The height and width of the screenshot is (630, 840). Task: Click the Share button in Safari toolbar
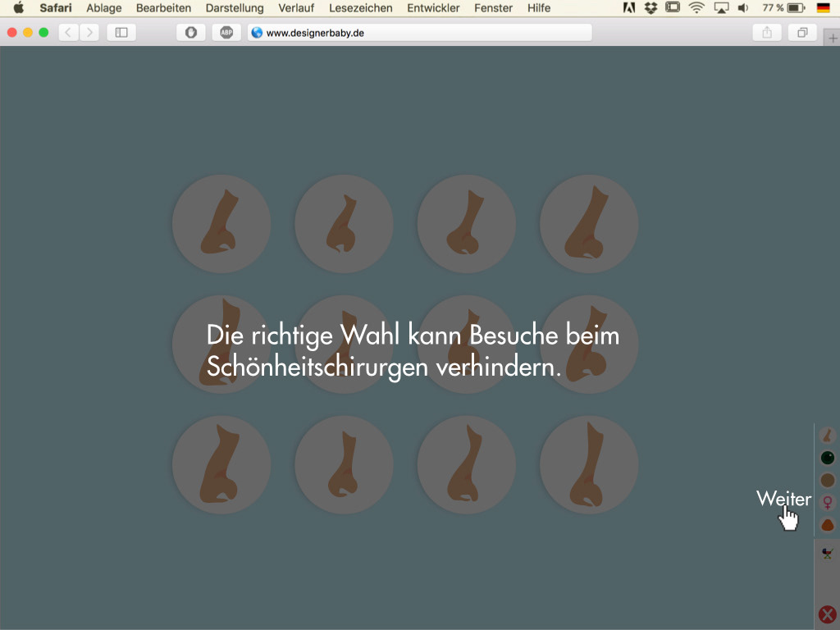click(x=767, y=33)
